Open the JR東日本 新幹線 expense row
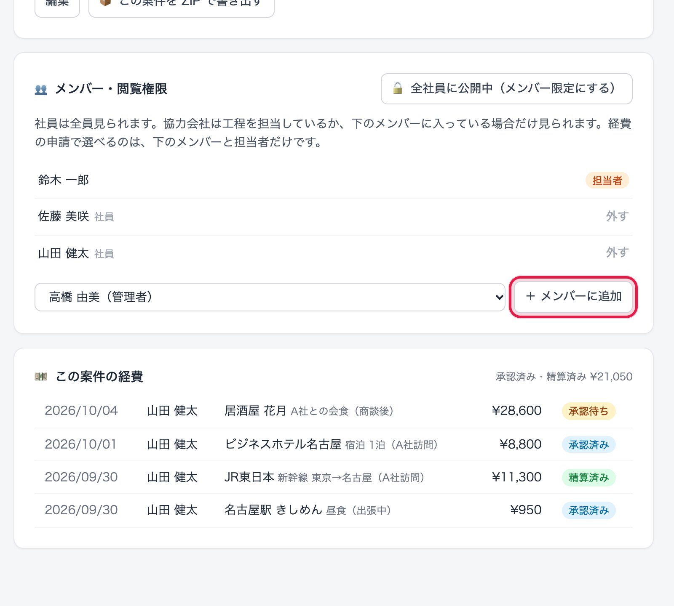674x606 pixels. 334,477
